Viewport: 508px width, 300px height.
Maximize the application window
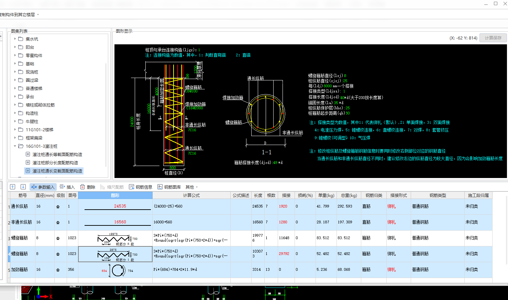click(496, 3)
